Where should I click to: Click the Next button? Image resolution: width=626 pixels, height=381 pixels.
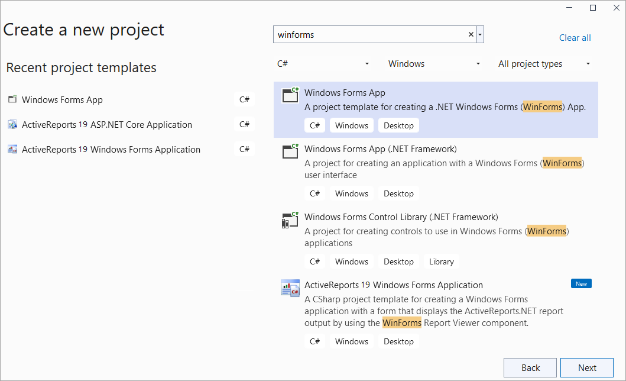(587, 368)
